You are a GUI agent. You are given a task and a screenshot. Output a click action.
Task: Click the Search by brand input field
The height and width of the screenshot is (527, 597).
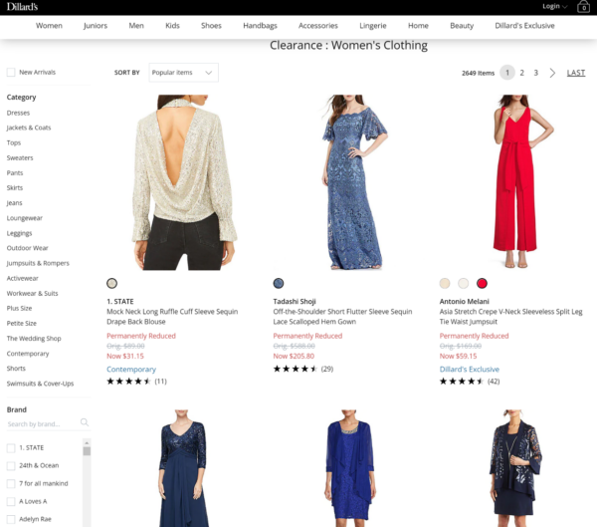coord(43,424)
